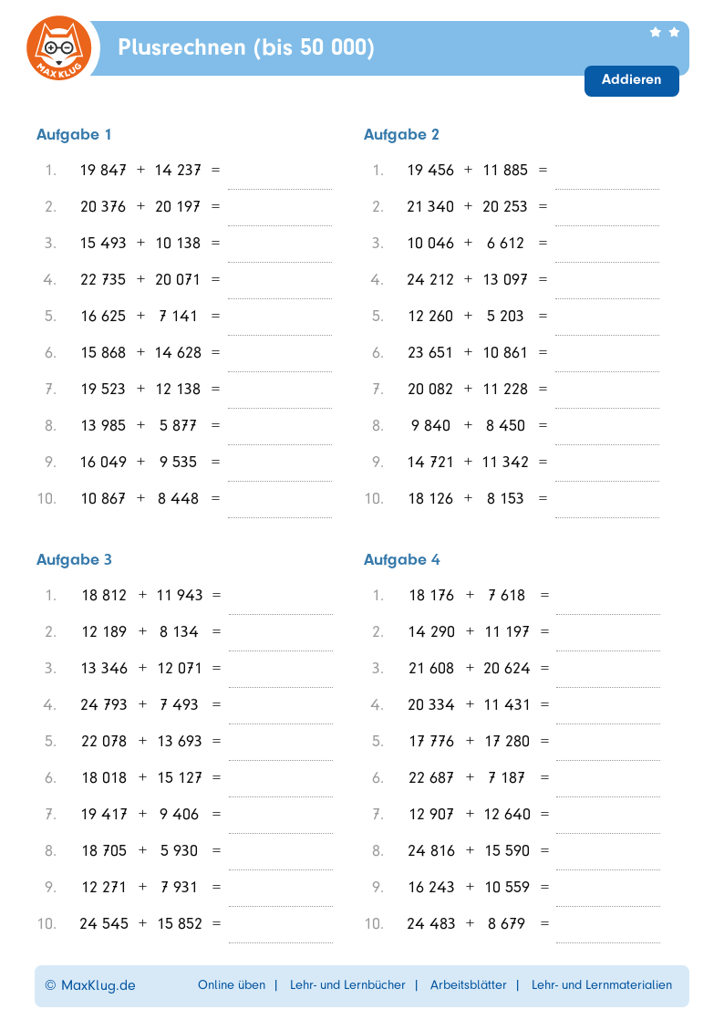The height and width of the screenshot is (1020, 724).
Task: Click the Plusrechnen (bis 50 000) title
Action: (x=246, y=47)
